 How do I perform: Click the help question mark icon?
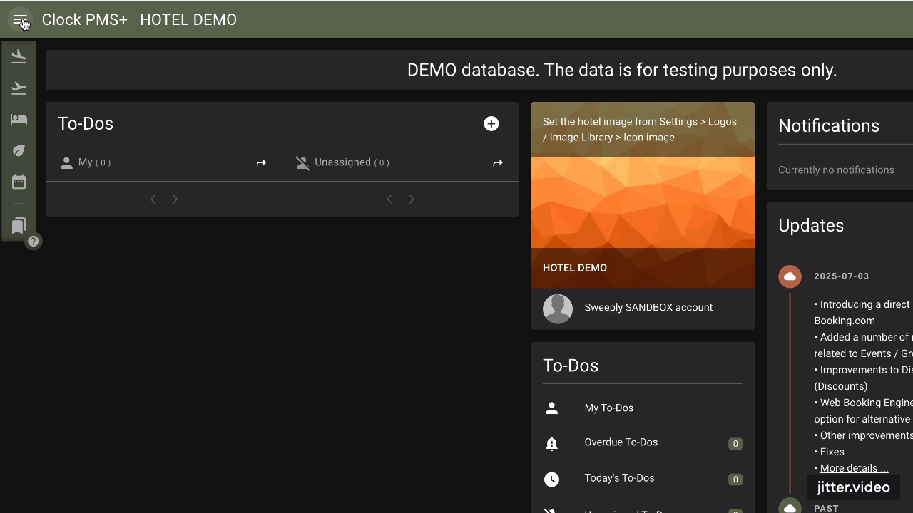pyautogui.click(x=33, y=242)
